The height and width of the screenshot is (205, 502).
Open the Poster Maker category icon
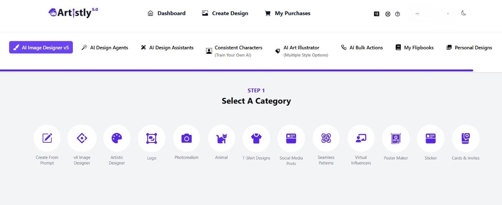pyautogui.click(x=396, y=138)
